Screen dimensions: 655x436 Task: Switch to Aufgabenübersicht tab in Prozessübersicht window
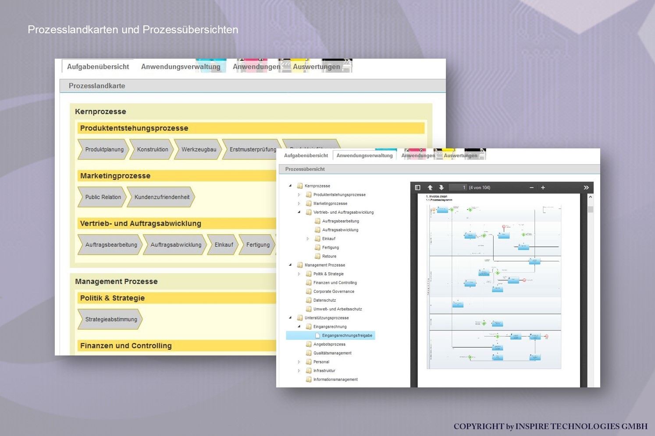tap(306, 155)
